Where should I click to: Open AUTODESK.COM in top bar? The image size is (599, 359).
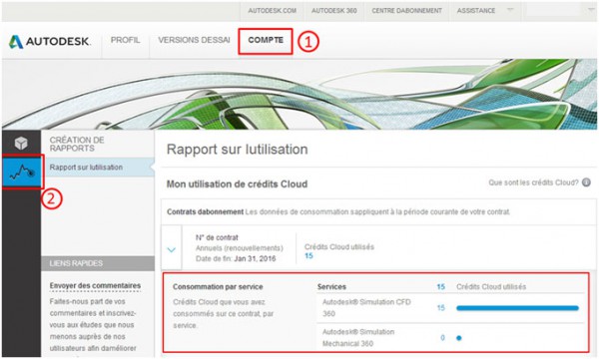tap(272, 11)
